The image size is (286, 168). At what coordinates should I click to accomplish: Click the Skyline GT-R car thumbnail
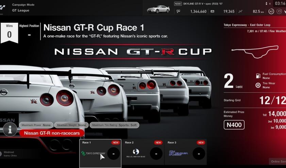pos(158,9)
